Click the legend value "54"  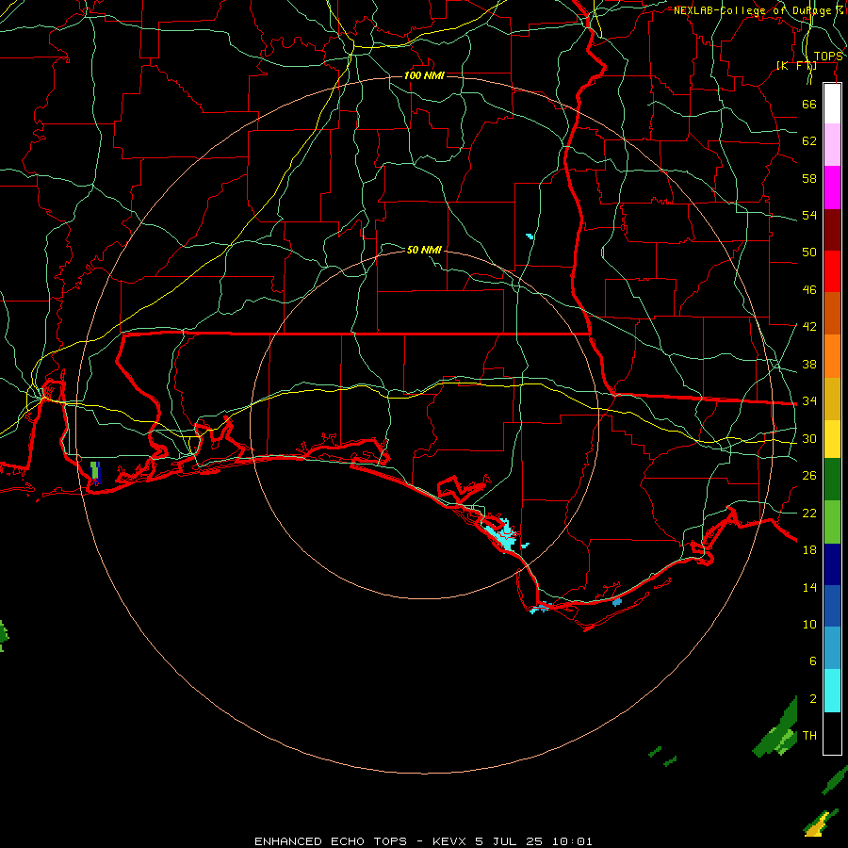(809, 215)
